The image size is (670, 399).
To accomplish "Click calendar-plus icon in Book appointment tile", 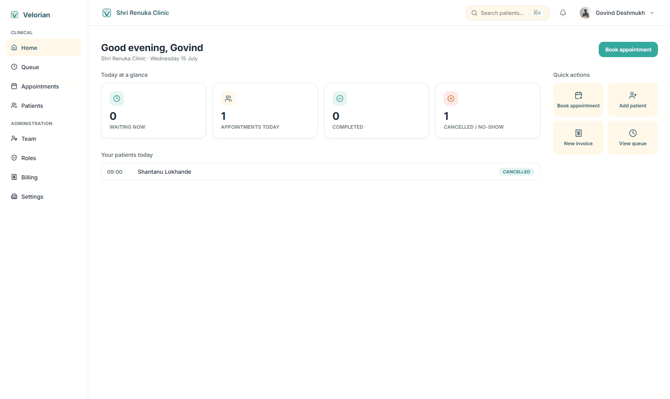I will coord(579,95).
